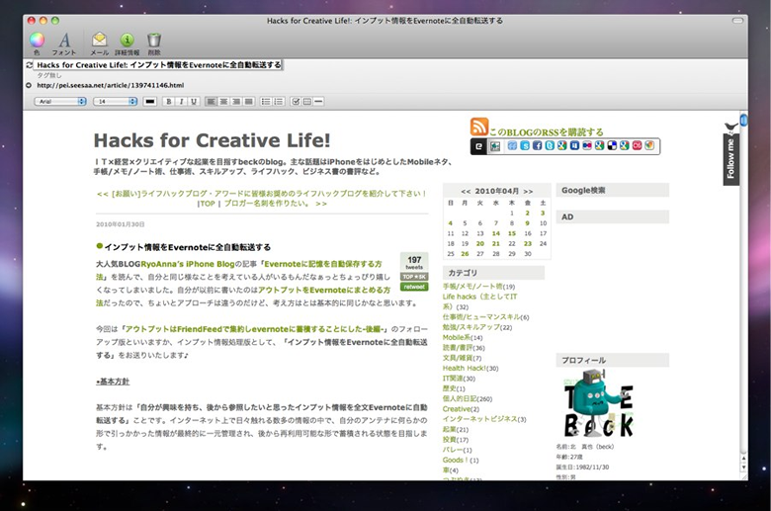Delete the note with the trash icon
This screenshot has height=511, width=771.
click(154, 40)
